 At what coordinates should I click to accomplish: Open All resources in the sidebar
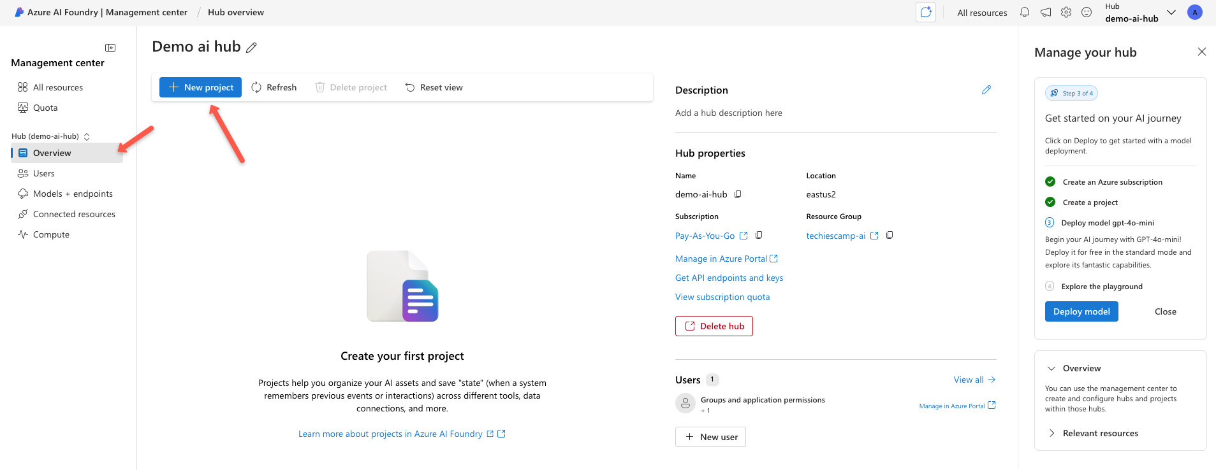tap(58, 87)
